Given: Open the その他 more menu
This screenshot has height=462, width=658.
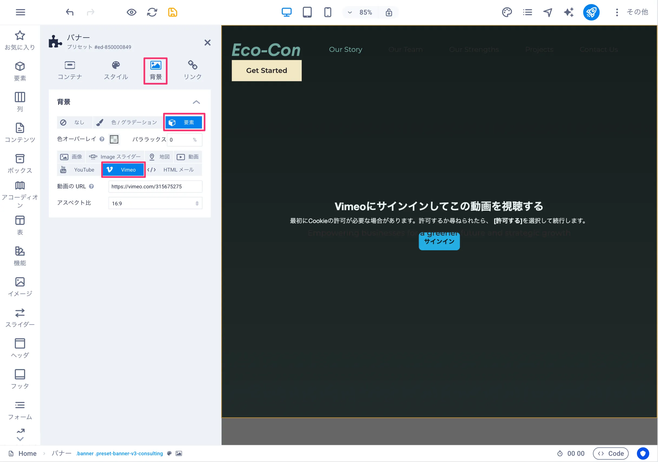Looking at the screenshot, I should [632, 12].
